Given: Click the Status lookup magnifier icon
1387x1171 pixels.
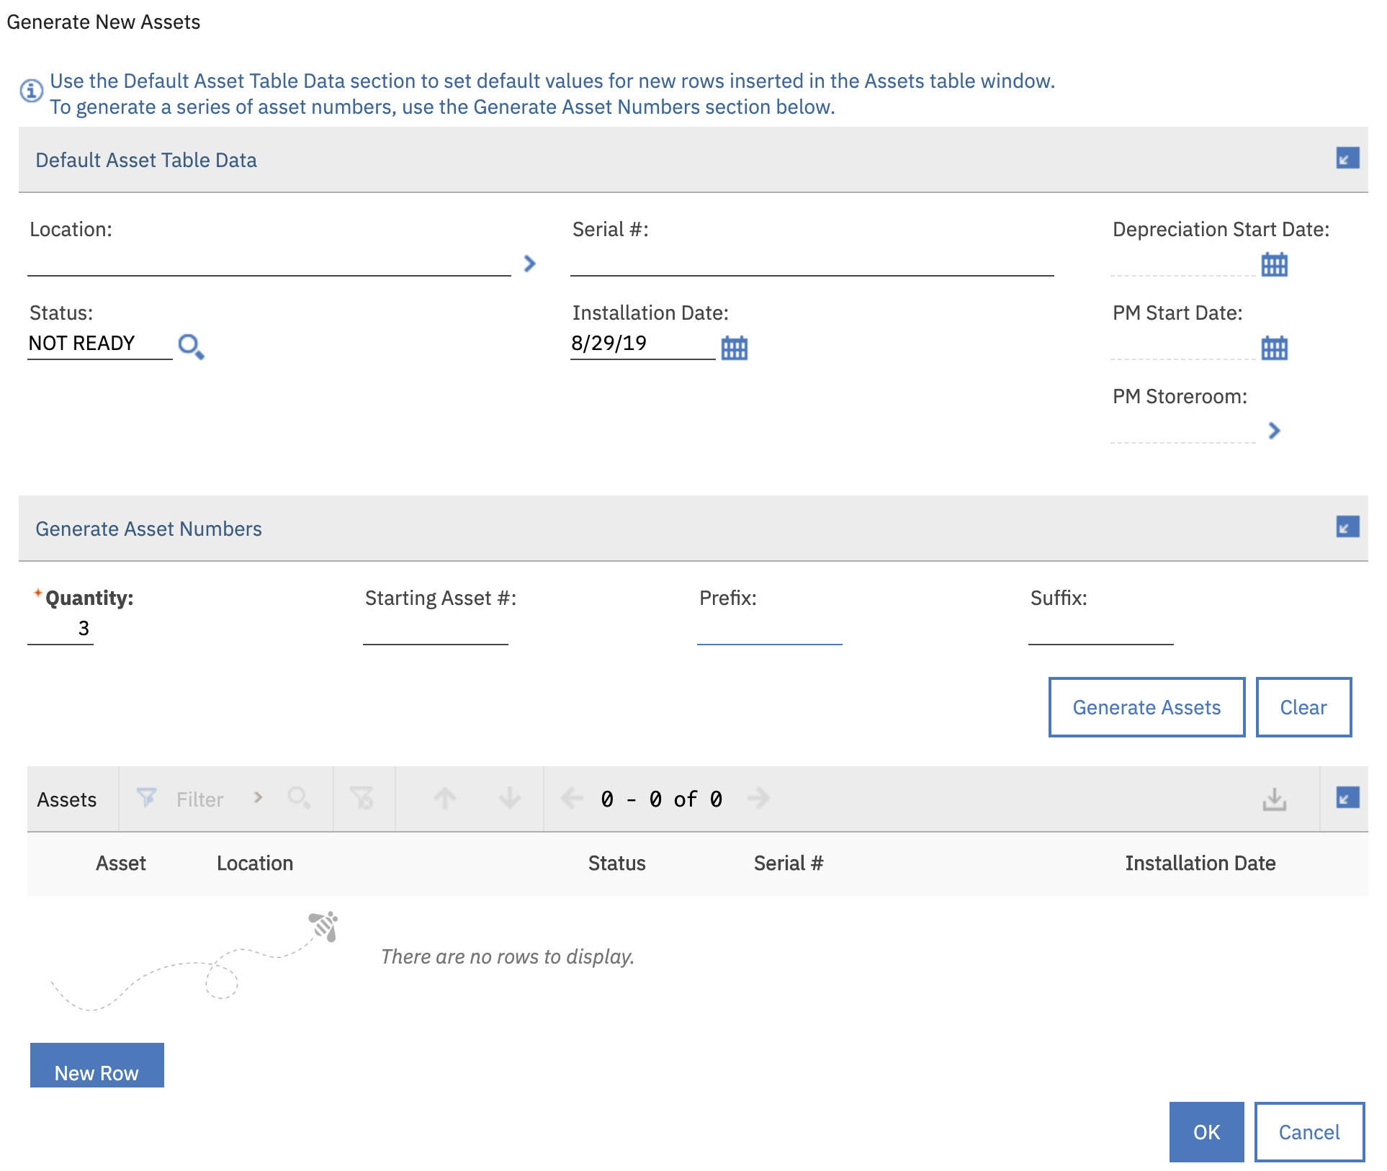Looking at the screenshot, I should tap(191, 346).
